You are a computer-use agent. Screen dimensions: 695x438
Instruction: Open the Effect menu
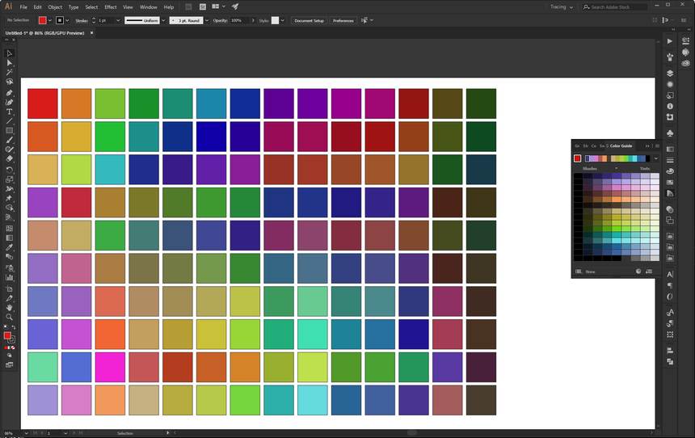[110, 6]
